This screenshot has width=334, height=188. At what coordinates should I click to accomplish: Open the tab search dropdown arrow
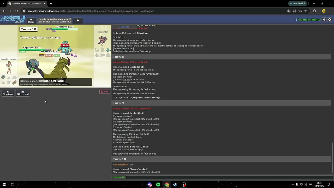point(3,3)
